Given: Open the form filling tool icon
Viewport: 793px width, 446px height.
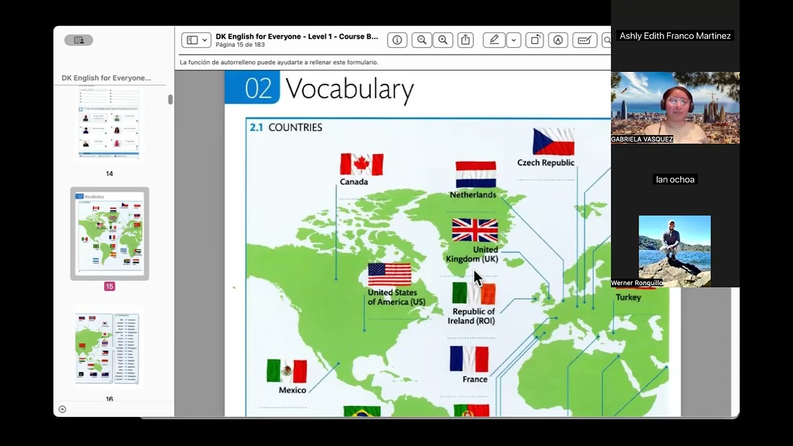Looking at the screenshot, I should [584, 40].
